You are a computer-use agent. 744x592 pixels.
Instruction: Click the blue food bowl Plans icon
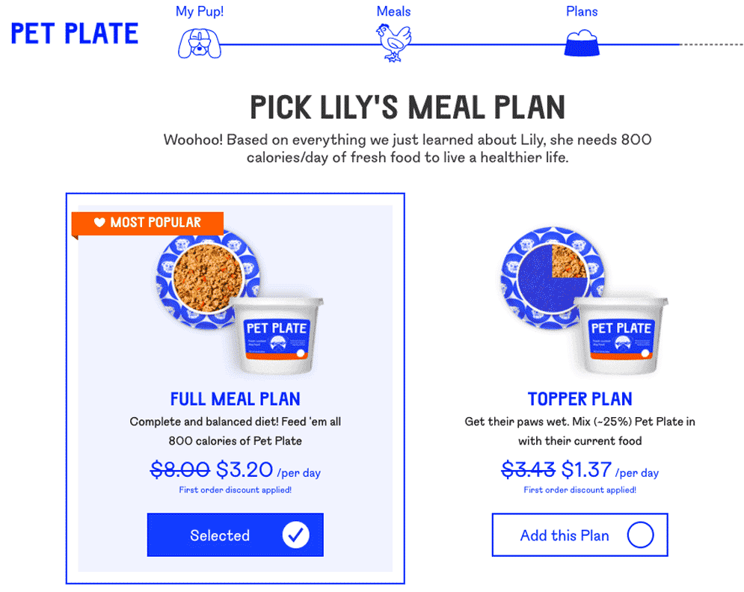(x=582, y=43)
